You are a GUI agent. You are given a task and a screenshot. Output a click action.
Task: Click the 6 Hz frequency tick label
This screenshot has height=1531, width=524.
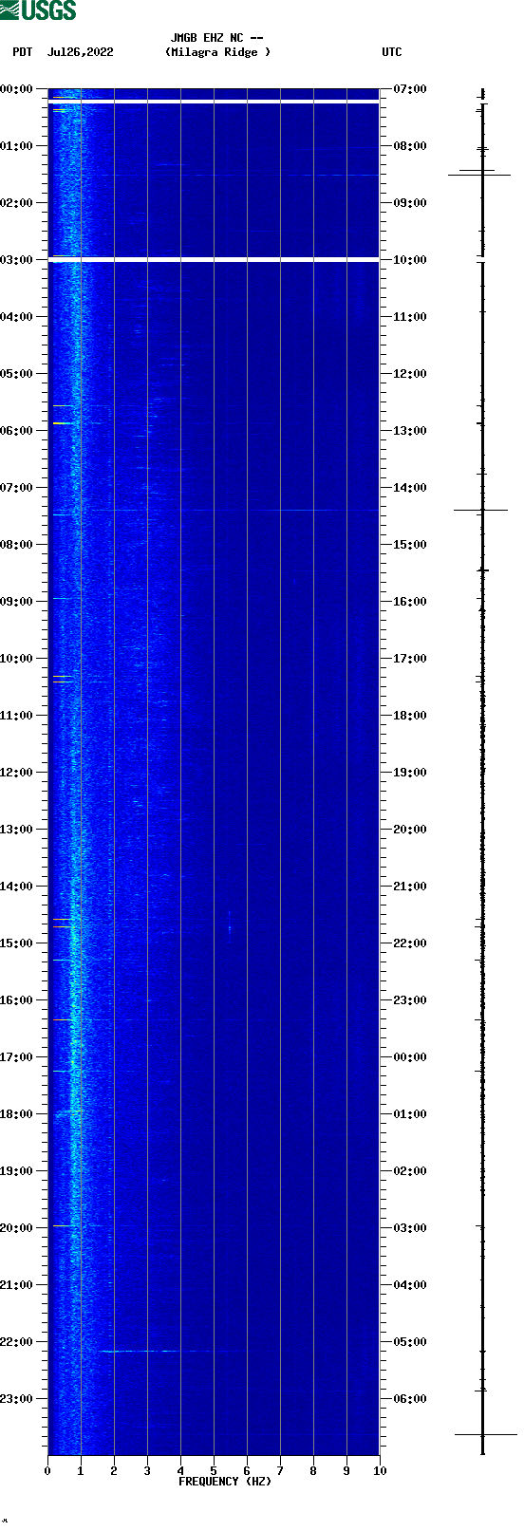[247, 1471]
